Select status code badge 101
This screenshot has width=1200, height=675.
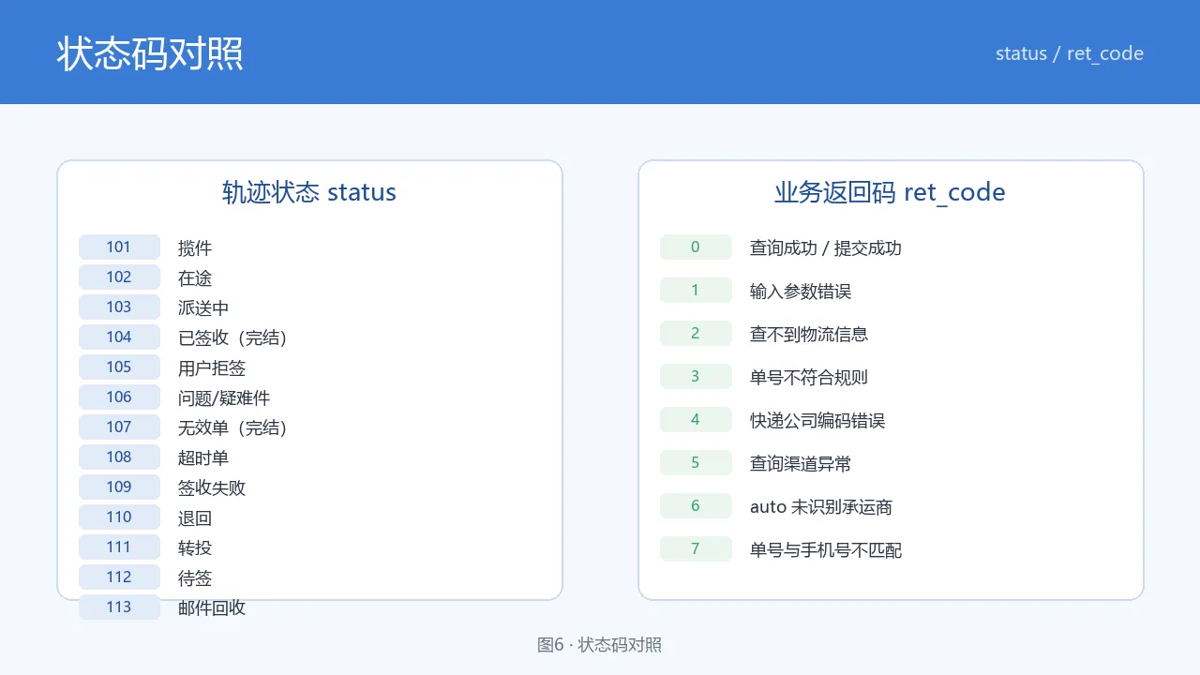tap(119, 247)
